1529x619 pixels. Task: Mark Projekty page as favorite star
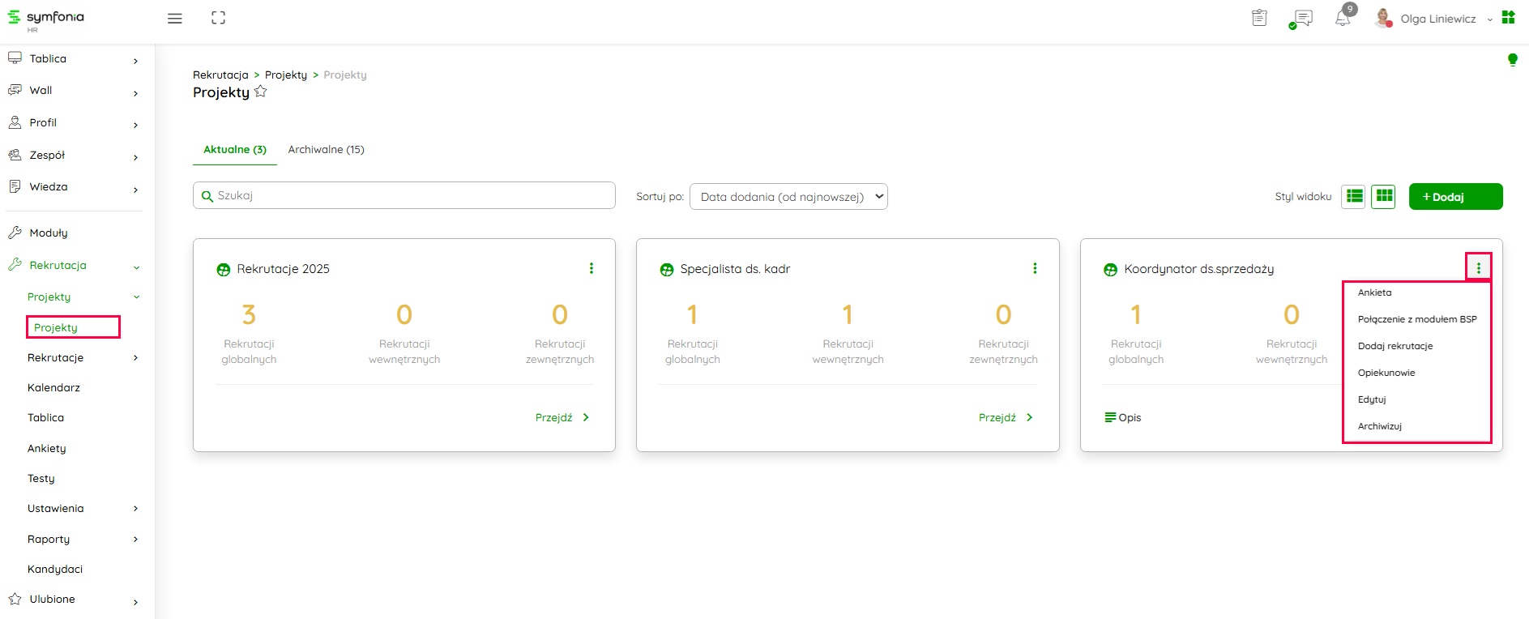(x=261, y=92)
